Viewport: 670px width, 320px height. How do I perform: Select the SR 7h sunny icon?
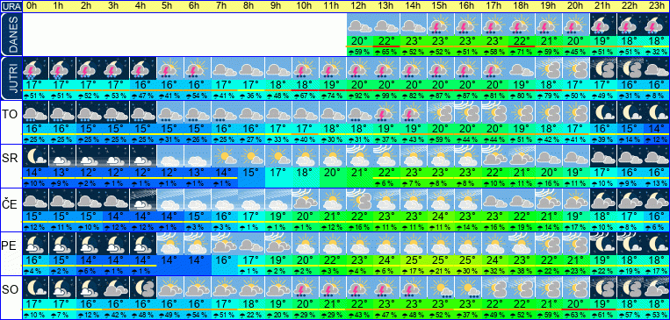click(224, 156)
